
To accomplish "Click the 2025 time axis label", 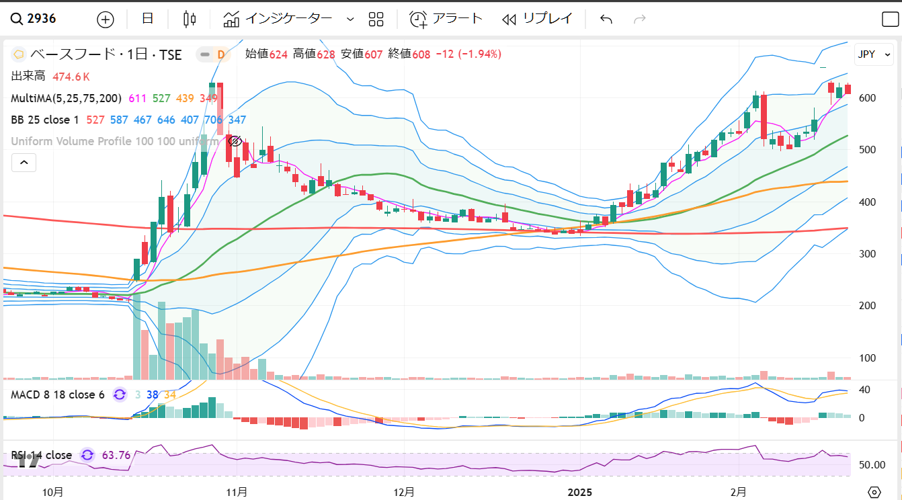I will coord(579,492).
